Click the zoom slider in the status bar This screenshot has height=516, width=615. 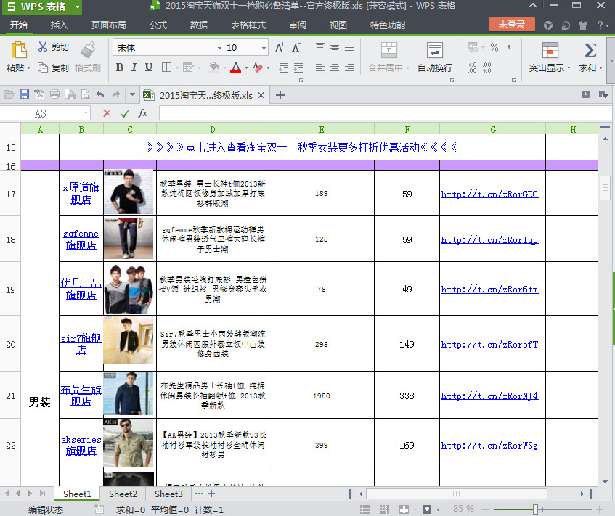[x=535, y=509]
